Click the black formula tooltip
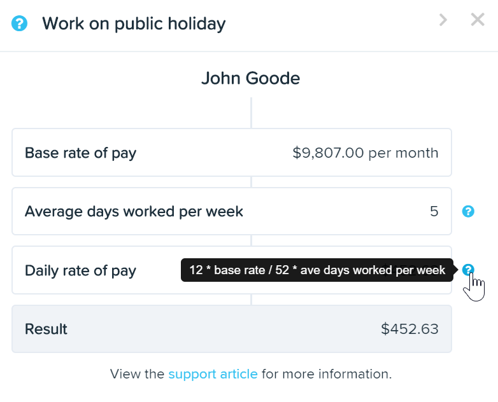This screenshot has height=402, width=498. point(317,270)
